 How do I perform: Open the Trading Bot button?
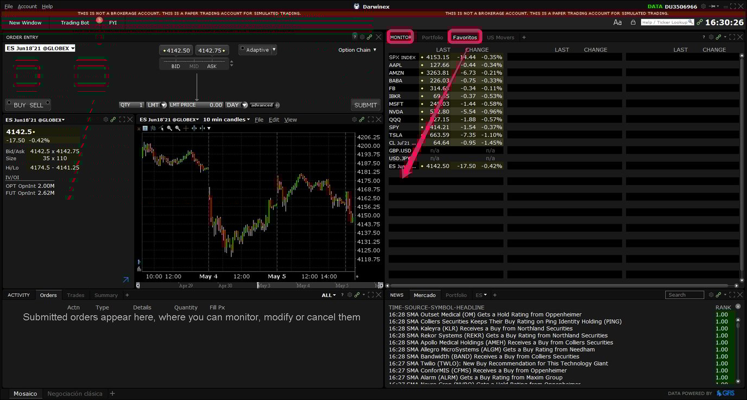[75, 23]
